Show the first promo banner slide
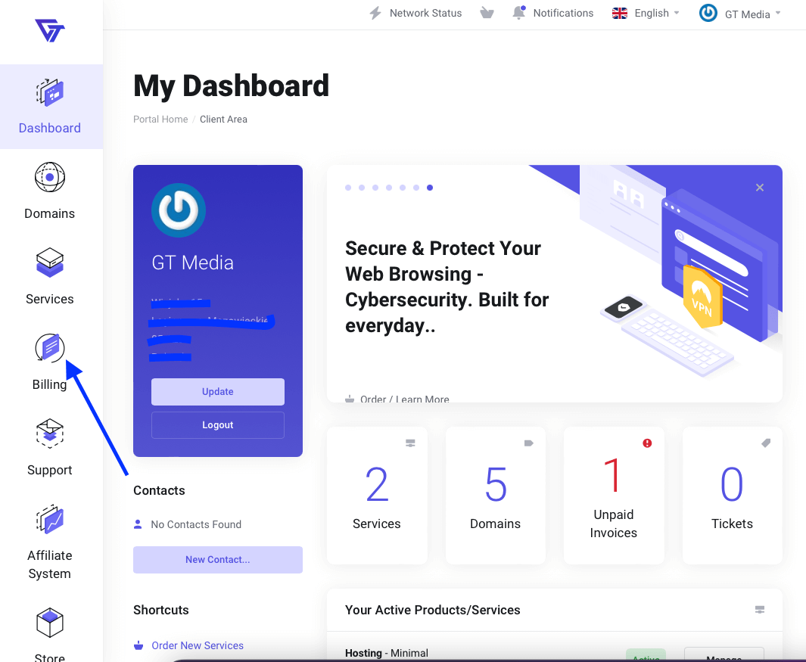 [348, 188]
